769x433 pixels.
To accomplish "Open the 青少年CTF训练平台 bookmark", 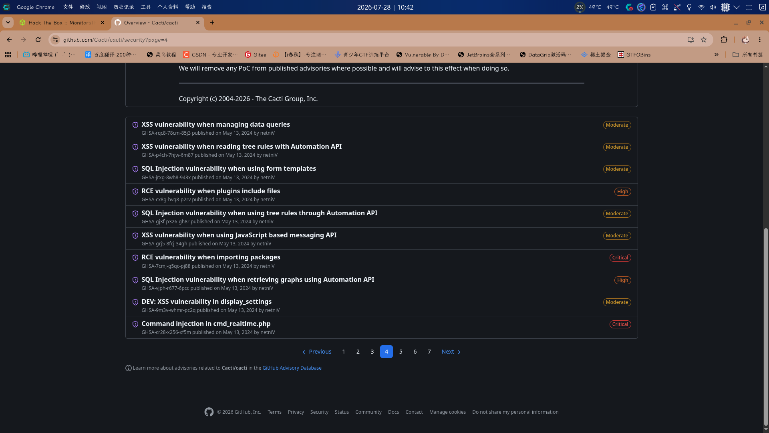I will [362, 55].
